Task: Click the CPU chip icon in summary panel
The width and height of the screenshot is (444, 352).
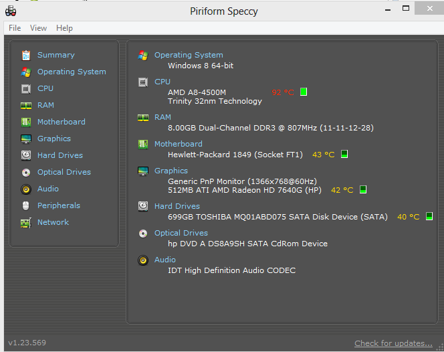Action: [143, 82]
